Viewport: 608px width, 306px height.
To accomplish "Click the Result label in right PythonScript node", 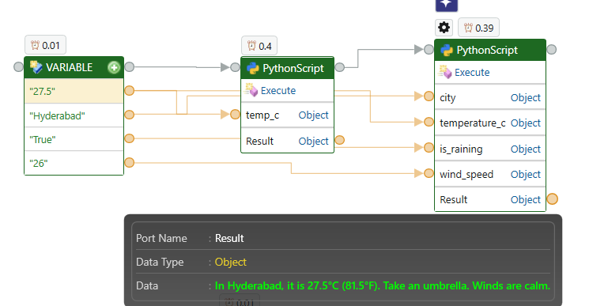I will click(x=453, y=200).
